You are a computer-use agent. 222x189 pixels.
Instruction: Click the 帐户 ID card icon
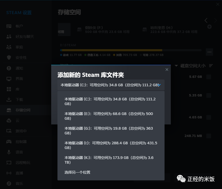(x=9, y=26)
